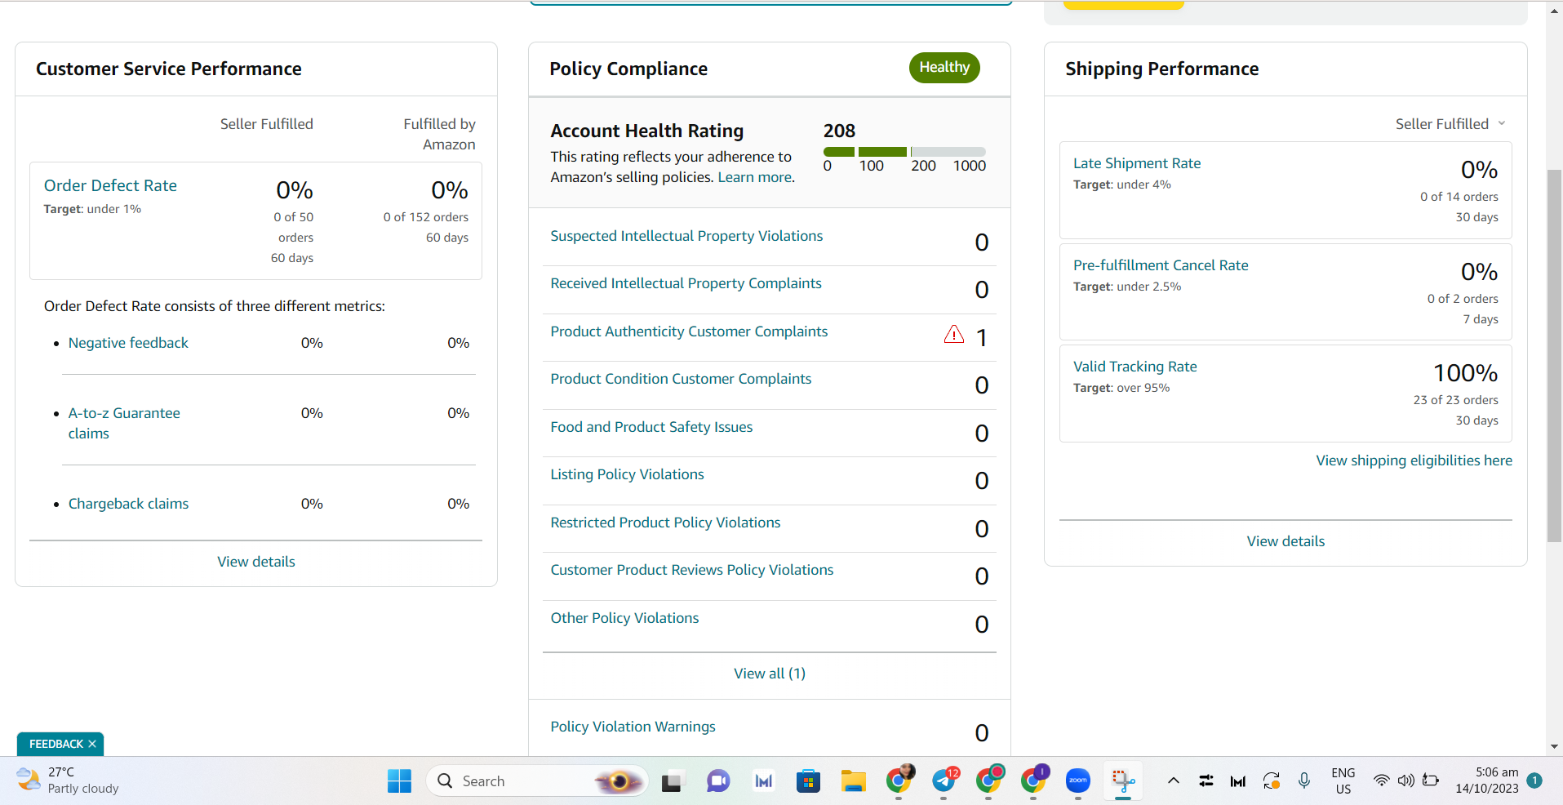Open the settings sliders tray icon

click(x=1206, y=781)
